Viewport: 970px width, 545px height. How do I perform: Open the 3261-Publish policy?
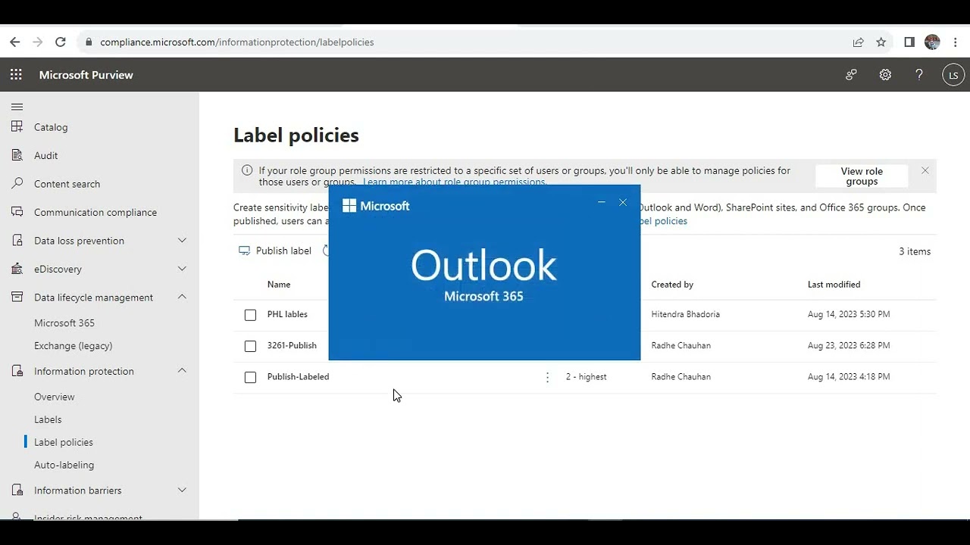coord(292,345)
